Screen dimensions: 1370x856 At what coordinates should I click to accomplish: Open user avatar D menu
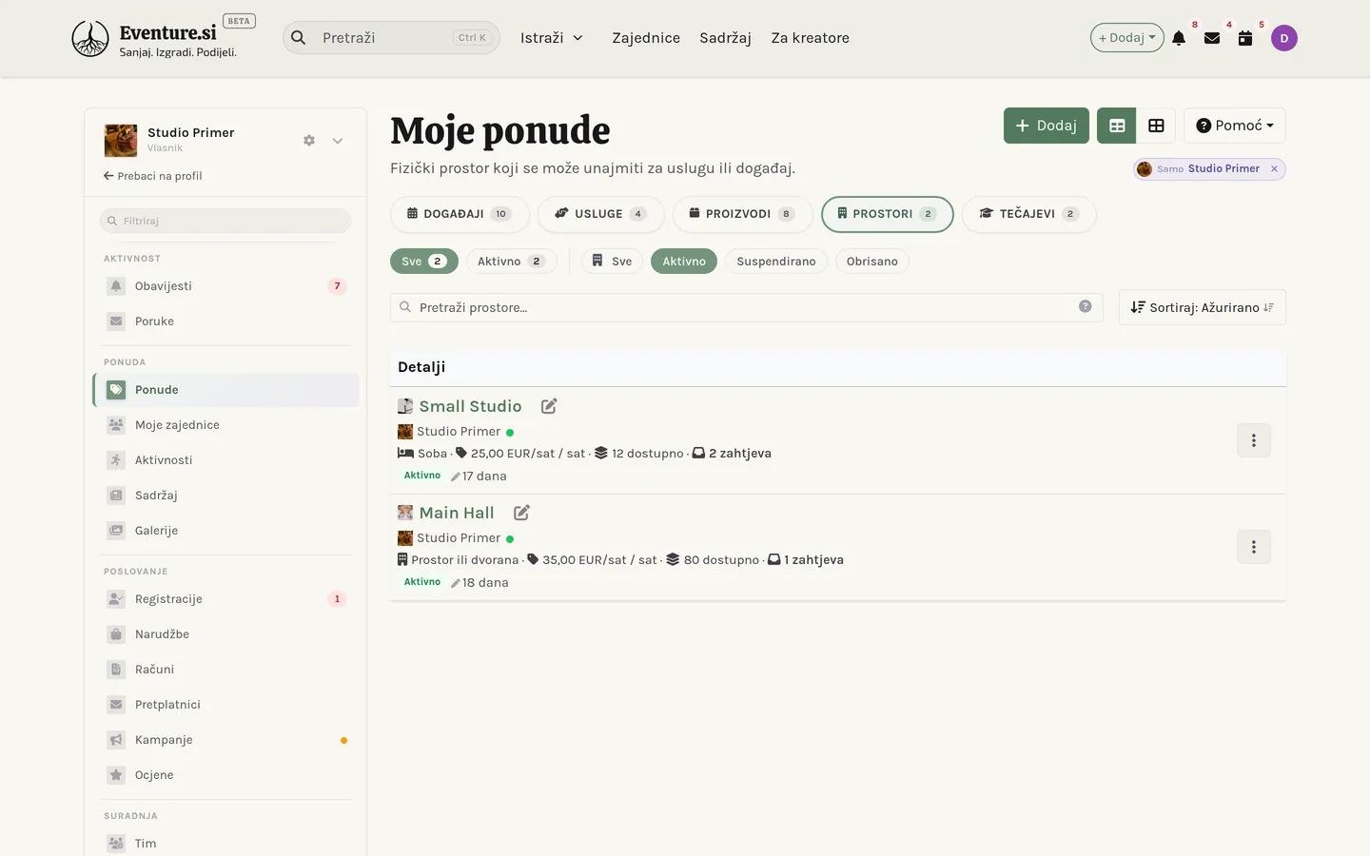pyautogui.click(x=1284, y=38)
